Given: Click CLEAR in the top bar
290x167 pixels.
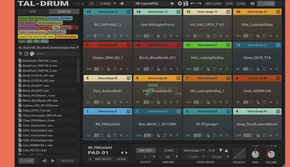Looking at the screenshot, I should [241, 3].
